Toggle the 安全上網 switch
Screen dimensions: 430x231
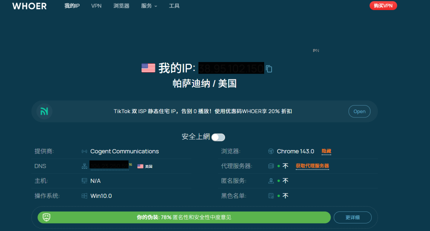(218, 137)
